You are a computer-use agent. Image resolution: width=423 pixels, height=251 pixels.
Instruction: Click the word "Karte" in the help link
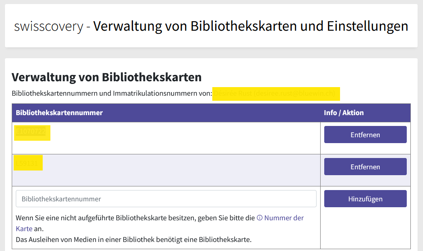tap(24, 229)
